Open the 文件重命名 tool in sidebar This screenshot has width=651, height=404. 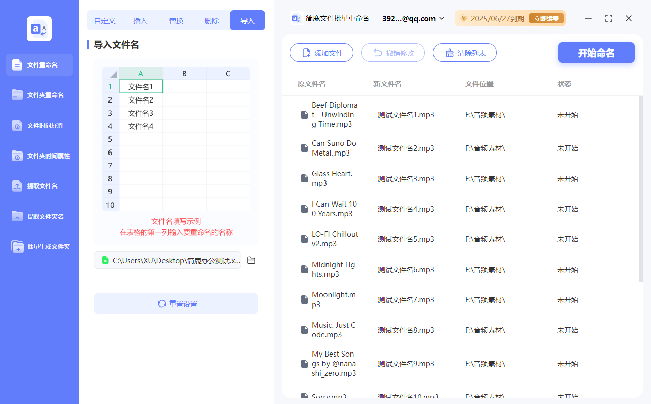pos(39,65)
